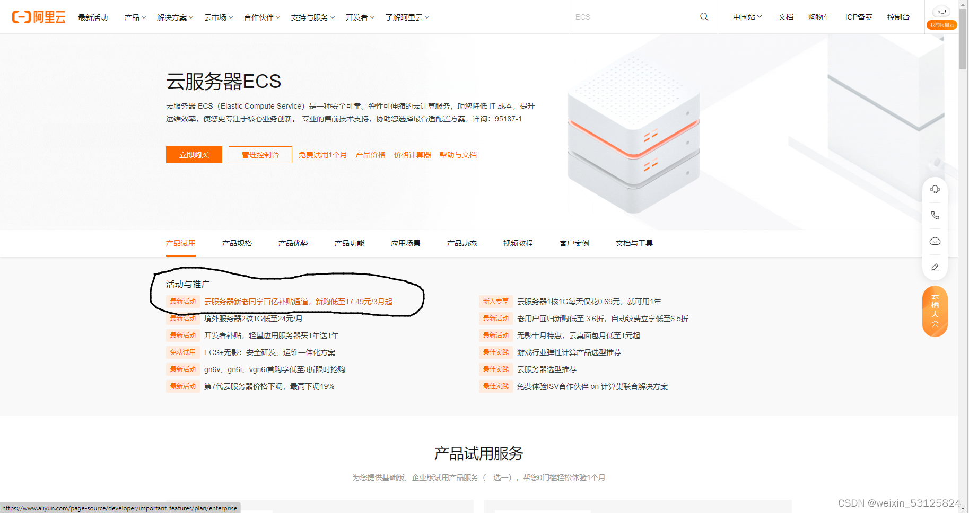Open gn6v、gn6i、vgn6i首购 promotion link
The image size is (969, 513).
tap(275, 369)
